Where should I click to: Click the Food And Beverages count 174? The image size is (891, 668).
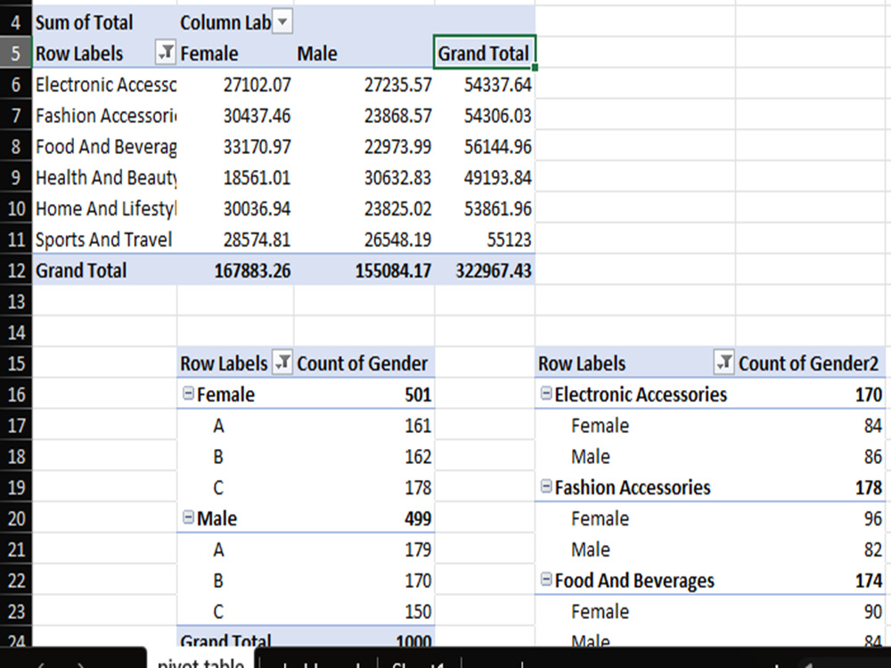810,581
